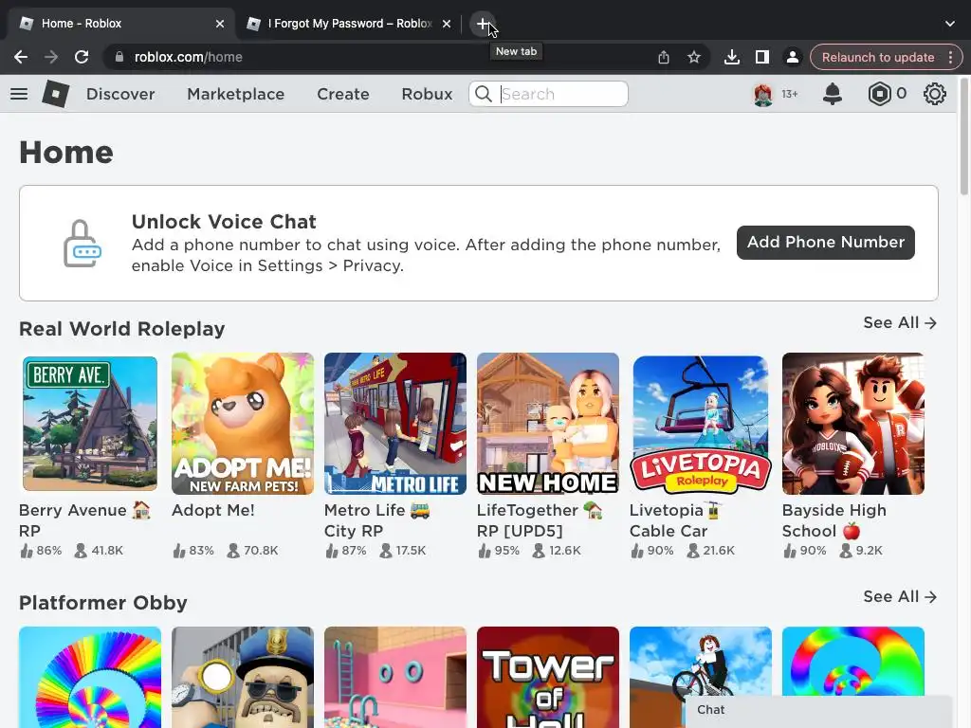Click the 13+ age label
The width and height of the screenshot is (971, 728).
(790, 94)
